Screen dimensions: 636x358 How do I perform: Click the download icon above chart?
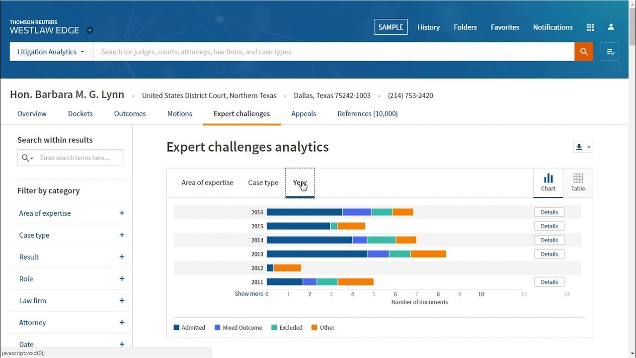click(x=579, y=147)
